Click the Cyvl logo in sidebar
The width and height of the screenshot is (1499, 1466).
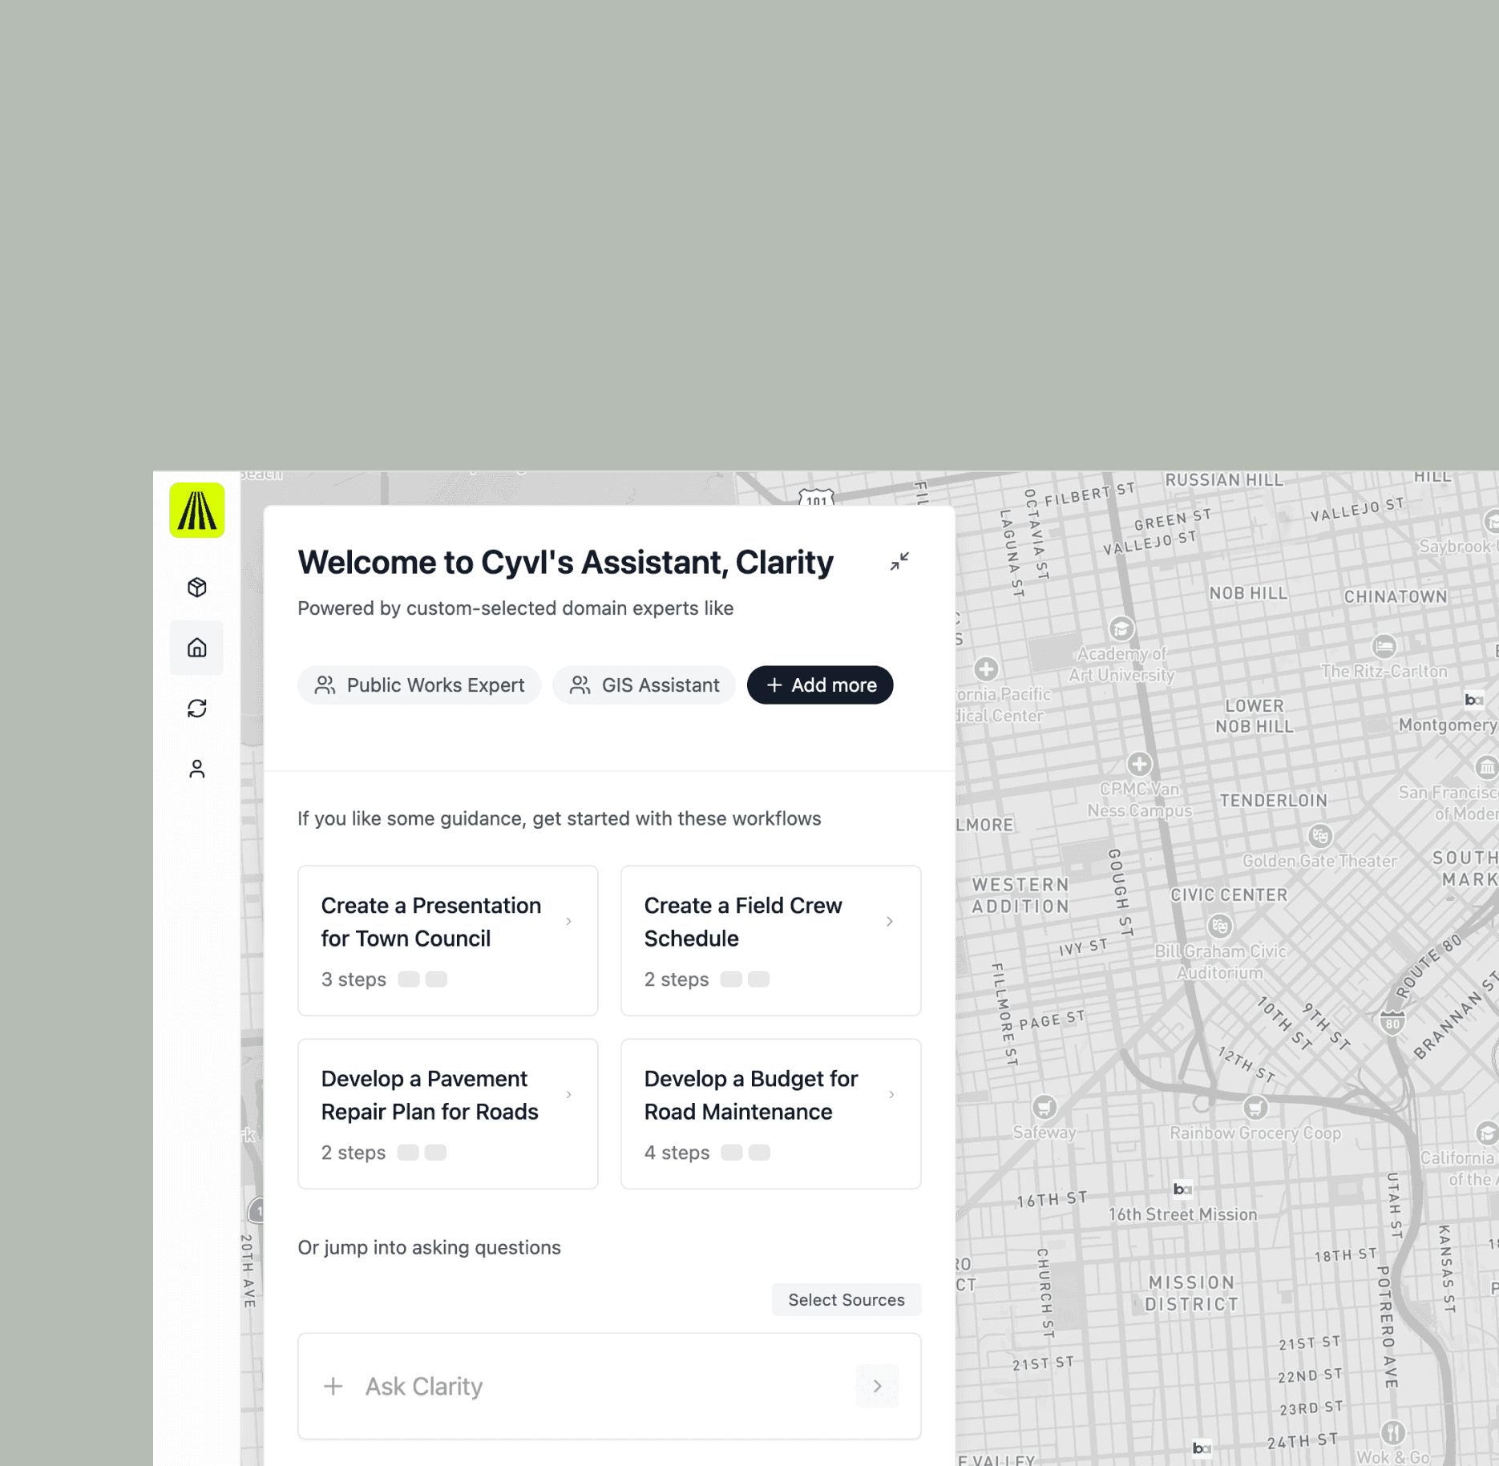(x=196, y=511)
